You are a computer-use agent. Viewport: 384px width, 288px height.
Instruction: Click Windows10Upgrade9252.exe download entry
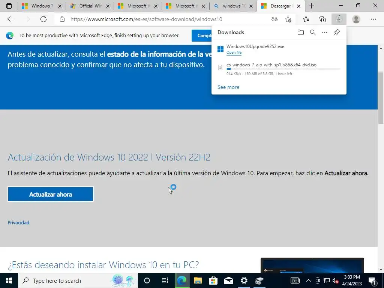click(279, 49)
